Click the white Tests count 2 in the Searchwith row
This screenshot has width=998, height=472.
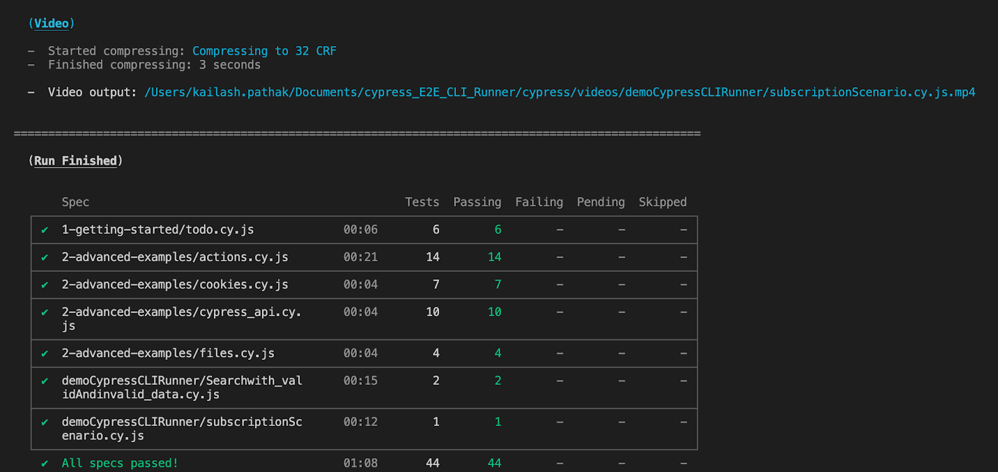point(436,380)
